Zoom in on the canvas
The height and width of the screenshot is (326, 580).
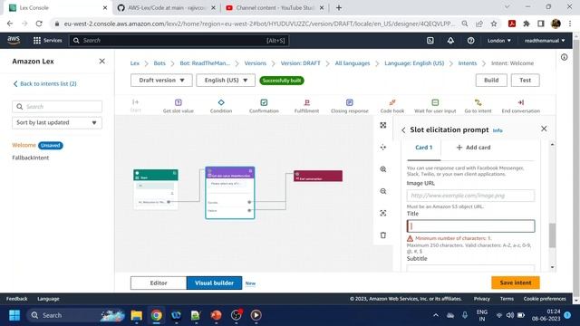coord(382,169)
